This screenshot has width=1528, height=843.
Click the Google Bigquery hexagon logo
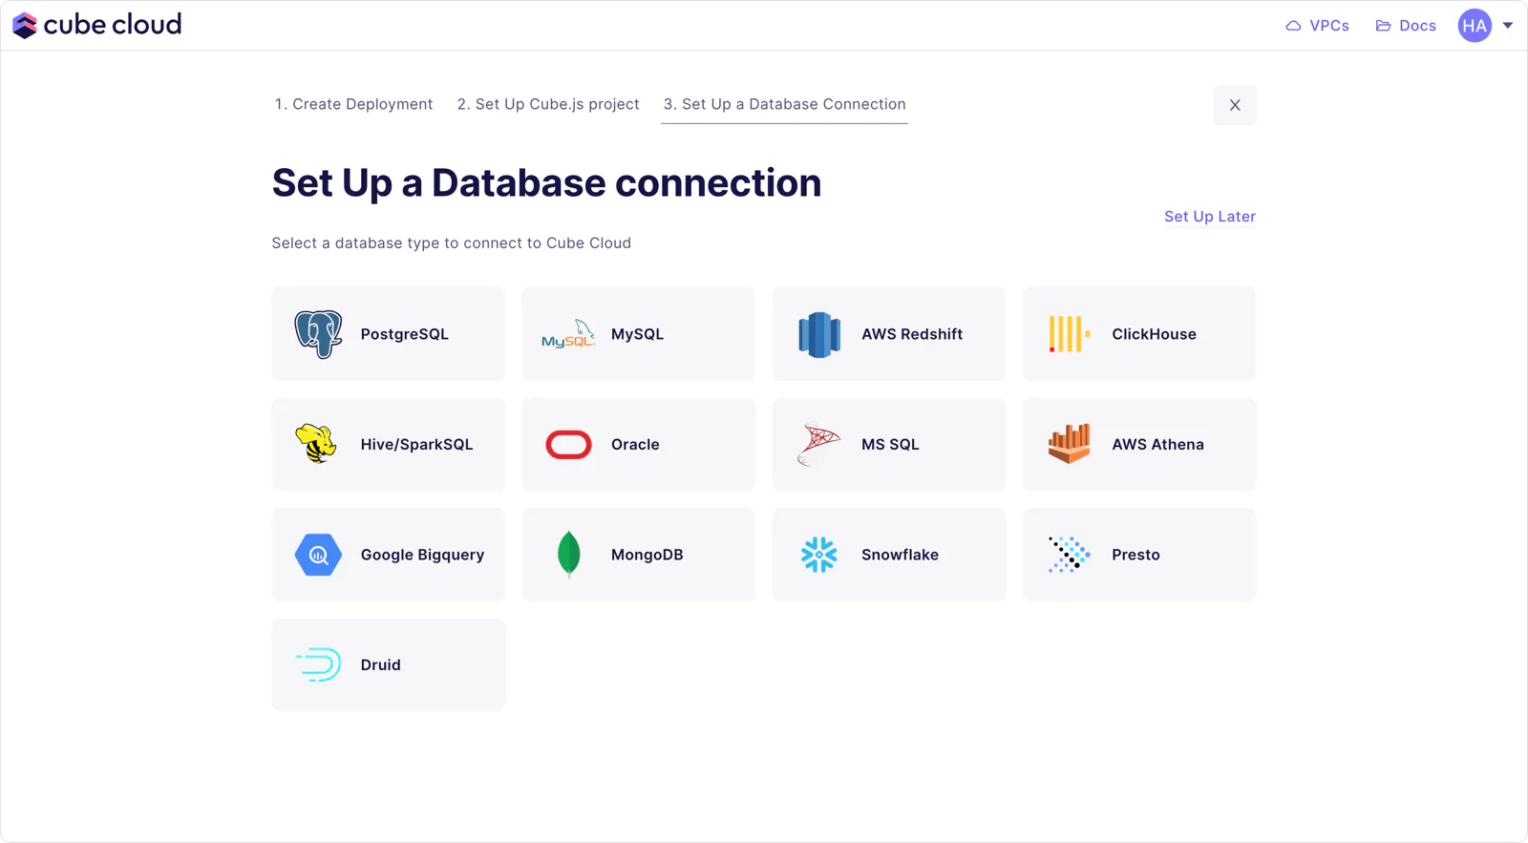pyautogui.click(x=318, y=555)
